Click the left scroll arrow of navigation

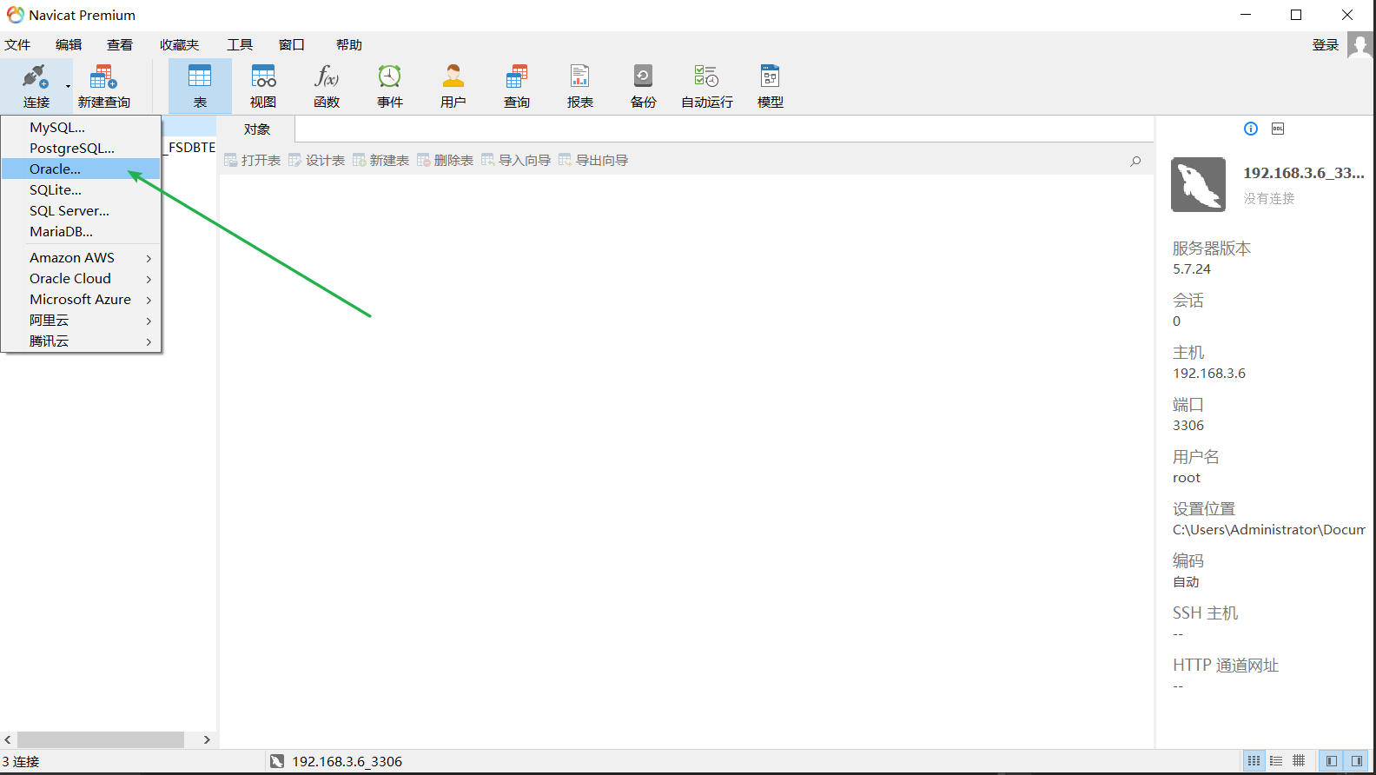[x=8, y=739]
